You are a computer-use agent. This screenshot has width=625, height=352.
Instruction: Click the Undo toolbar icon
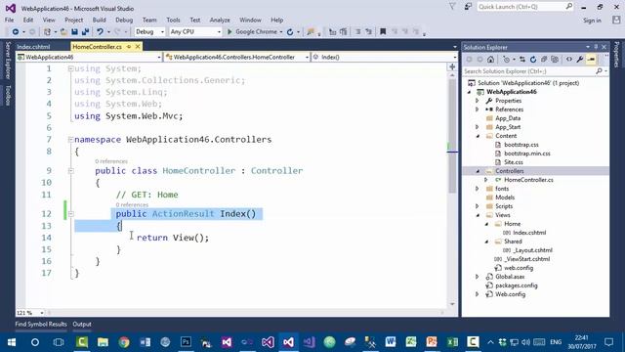pyautogui.click(x=100, y=31)
